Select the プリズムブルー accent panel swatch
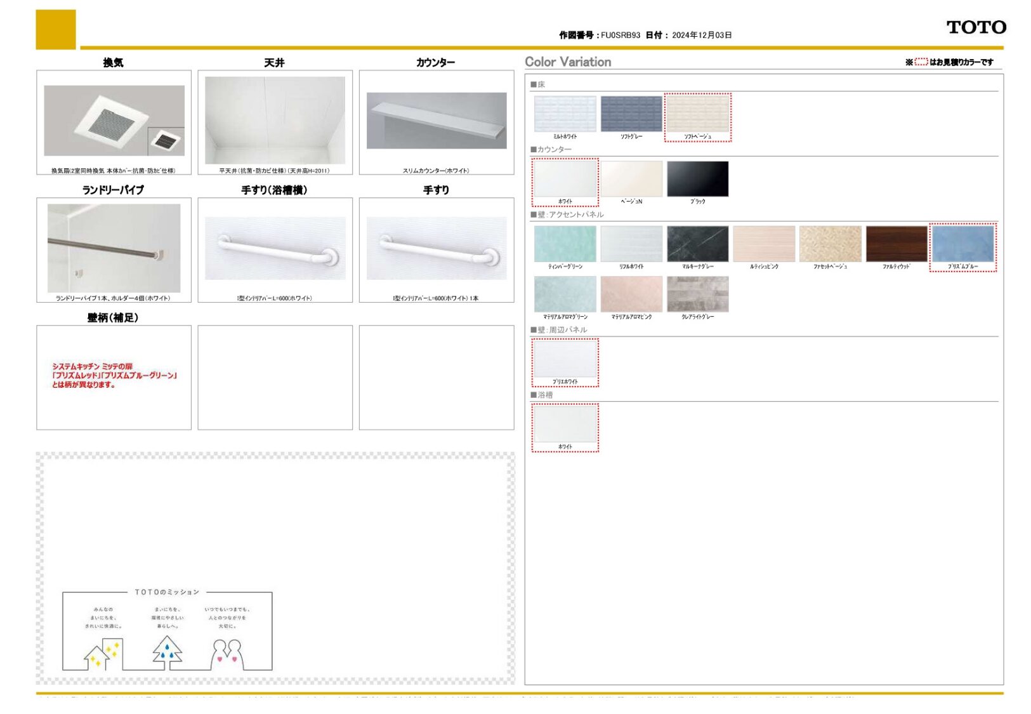Image resolution: width=1031 pixels, height=714 pixels. coord(962,244)
